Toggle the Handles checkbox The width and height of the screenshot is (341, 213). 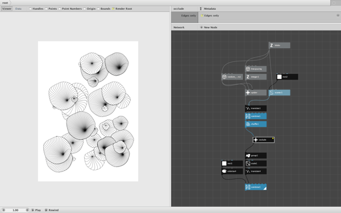click(x=31, y=9)
